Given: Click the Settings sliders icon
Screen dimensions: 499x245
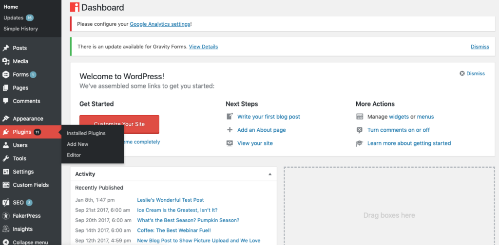Looking at the screenshot, I should [x=6, y=172].
